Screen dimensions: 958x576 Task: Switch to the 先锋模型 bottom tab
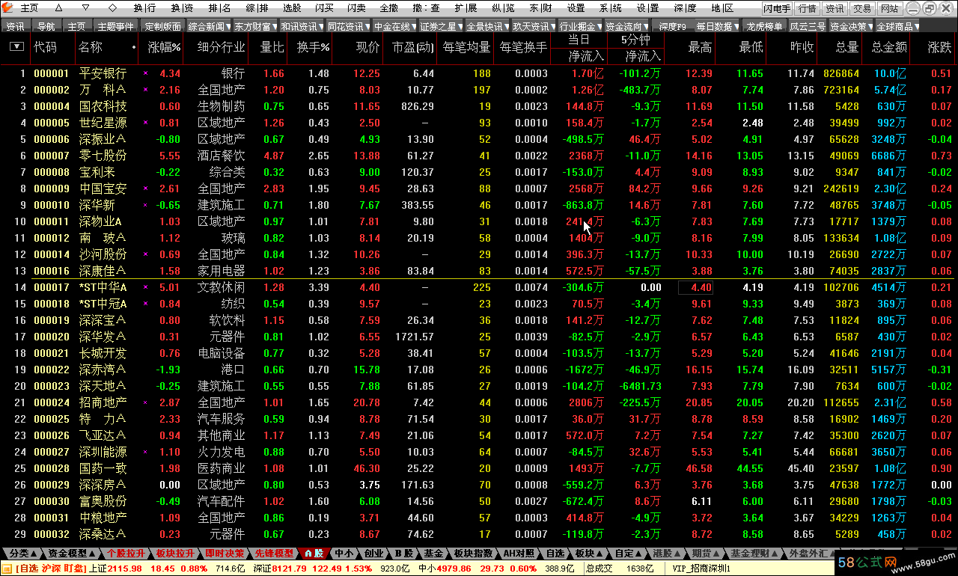[274, 554]
